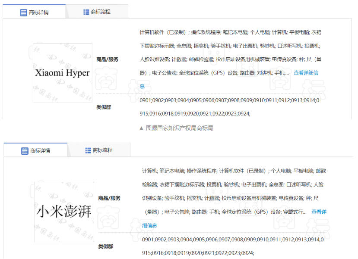Click the 商品/服务 label beside 小米澎湃
358x259 pixels.
(x=109, y=198)
